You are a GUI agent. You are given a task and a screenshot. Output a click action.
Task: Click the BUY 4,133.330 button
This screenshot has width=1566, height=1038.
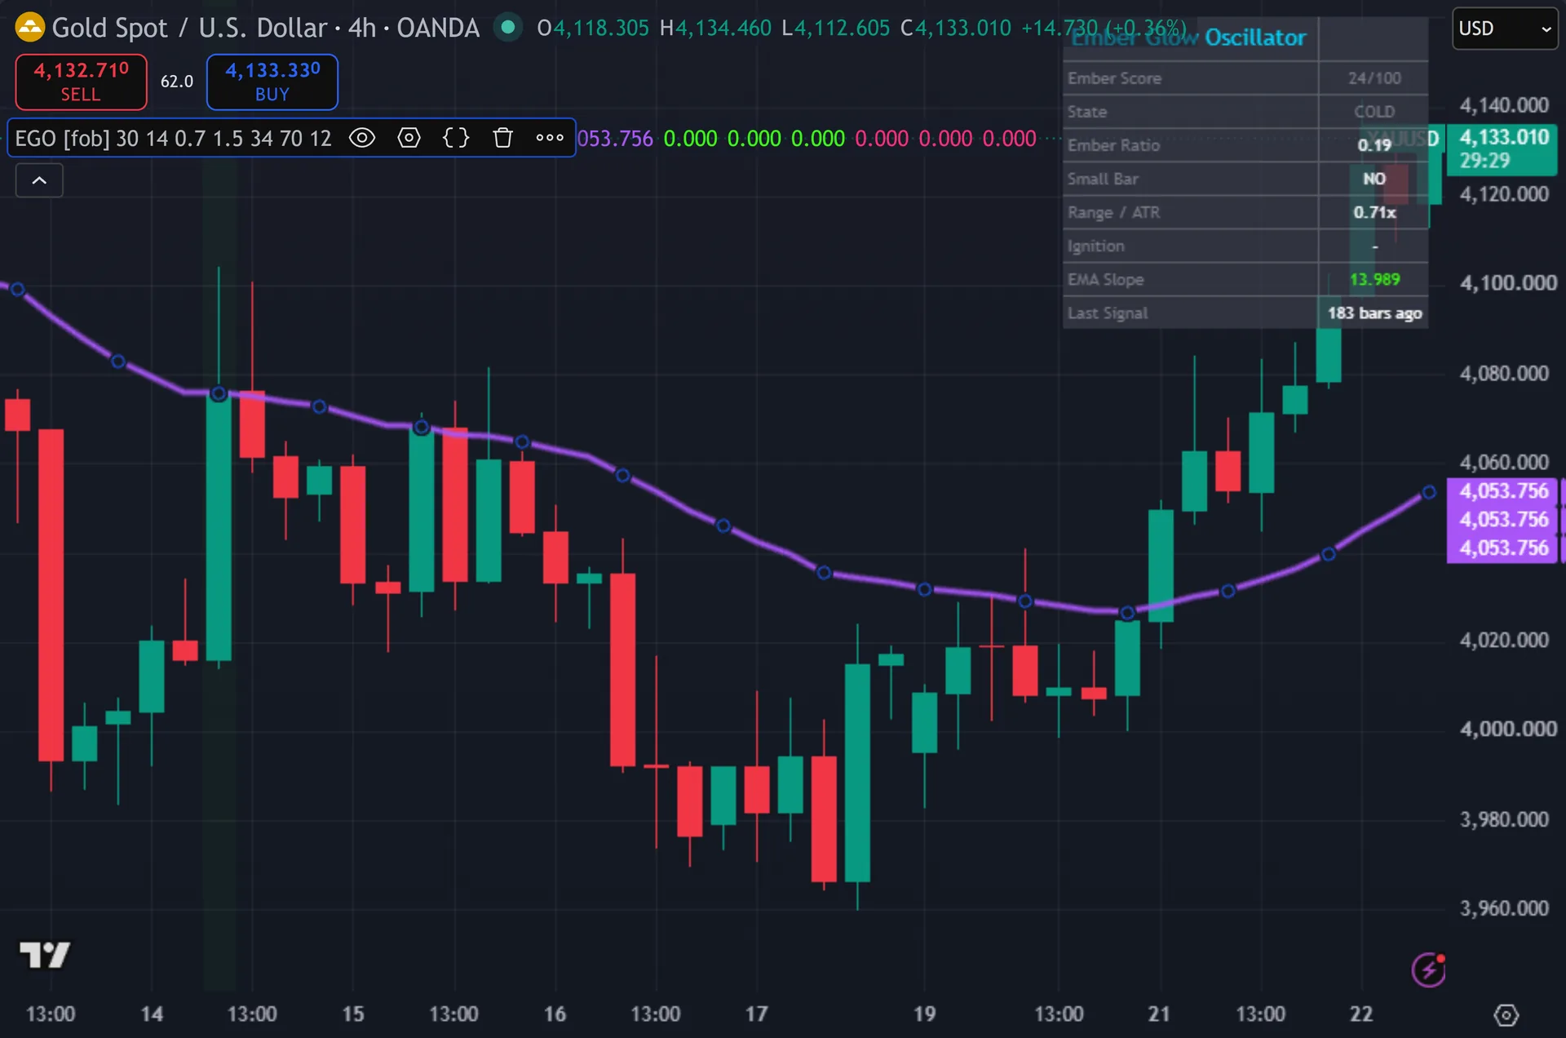pyautogui.click(x=272, y=82)
